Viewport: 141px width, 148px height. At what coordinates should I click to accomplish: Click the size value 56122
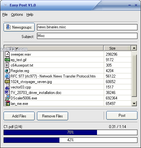coord(110,76)
